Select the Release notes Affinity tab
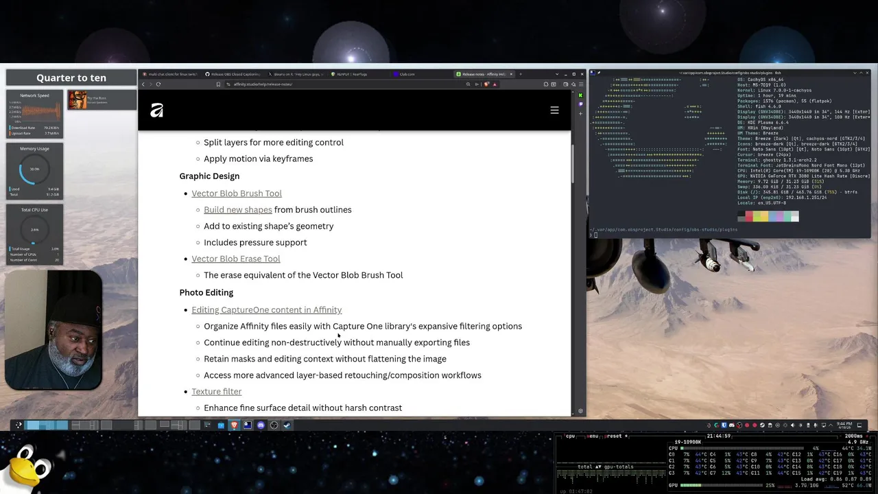Viewport: 878px width, 494px height. [483, 74]
